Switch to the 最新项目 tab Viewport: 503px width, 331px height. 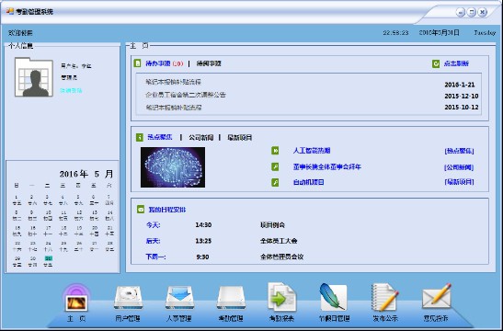click(x=240, y=138)
